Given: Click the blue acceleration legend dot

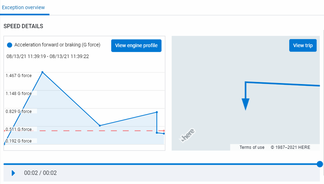Looking at the screenshot, I should coord(9,45).
